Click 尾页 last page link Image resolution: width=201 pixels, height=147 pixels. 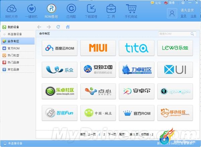122,134
